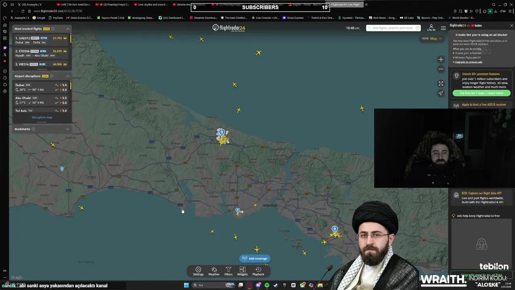Open the Disruption map link
Viewport: 515px width, 290px height.
[42, 117]
